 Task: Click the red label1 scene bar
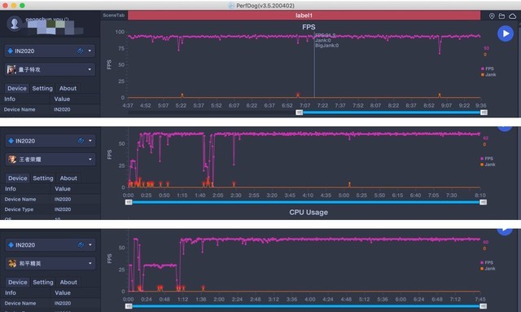tap(304, 15)
